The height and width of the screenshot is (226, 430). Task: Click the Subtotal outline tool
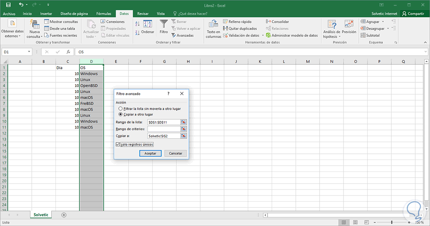click(370, 35)
